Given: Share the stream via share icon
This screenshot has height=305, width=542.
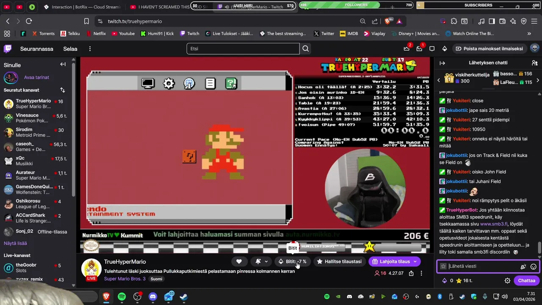Looking at the screenshot, I should click(411, 273).
